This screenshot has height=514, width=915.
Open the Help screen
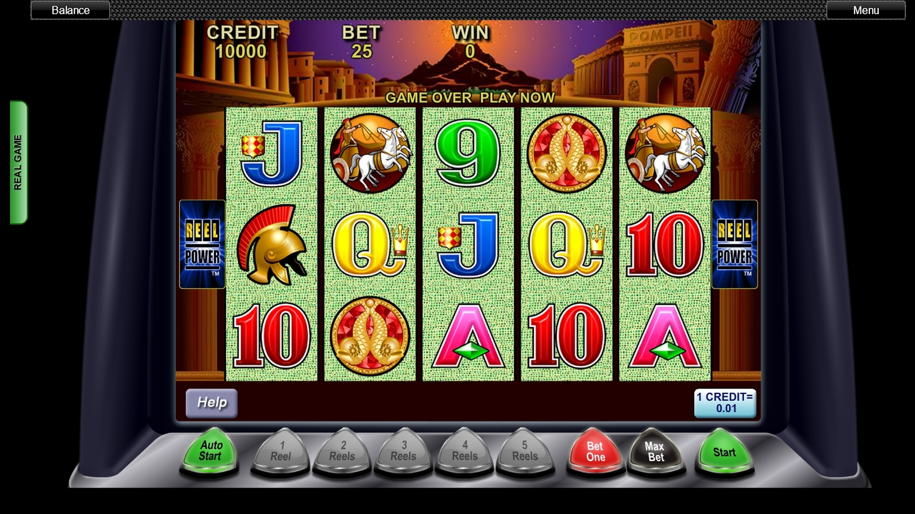212,403
